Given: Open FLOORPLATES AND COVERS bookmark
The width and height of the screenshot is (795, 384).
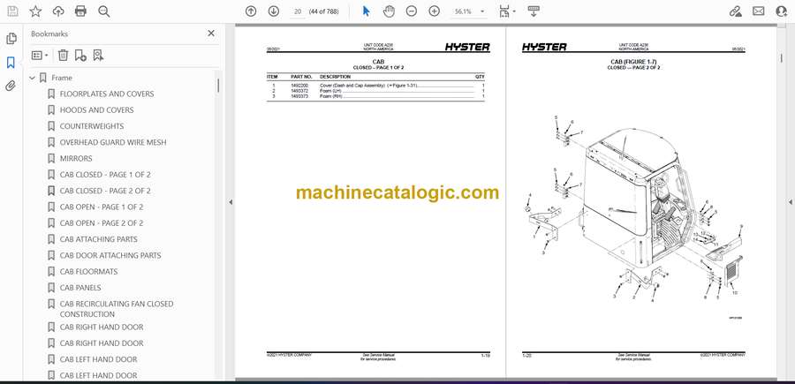Looking at the screenshot, I should (x=107, y=94).
